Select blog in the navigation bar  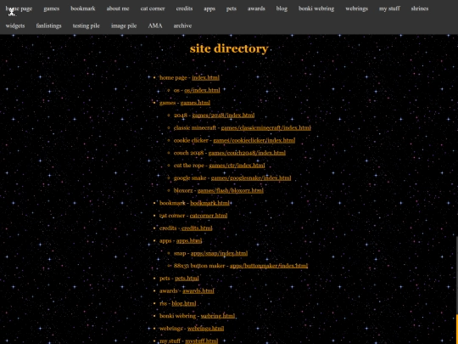click(282, 8)
